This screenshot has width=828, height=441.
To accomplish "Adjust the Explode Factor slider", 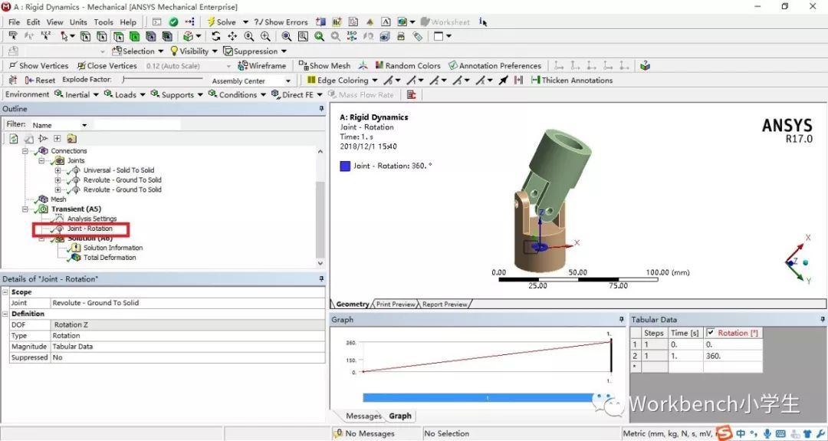I will 162,80.
